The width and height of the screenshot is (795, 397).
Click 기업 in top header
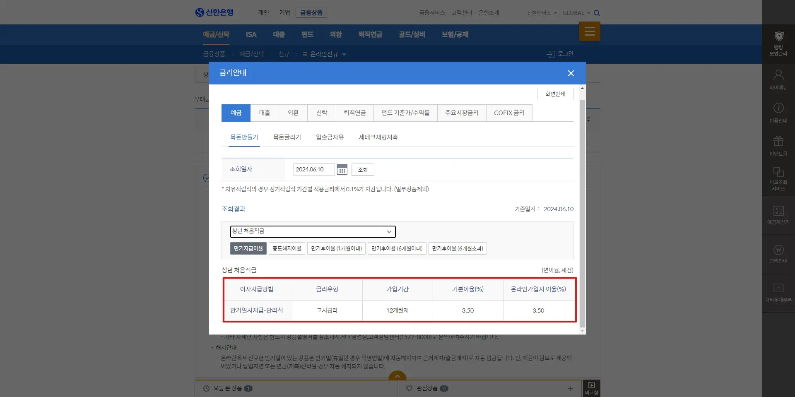[x=284, y=13]
